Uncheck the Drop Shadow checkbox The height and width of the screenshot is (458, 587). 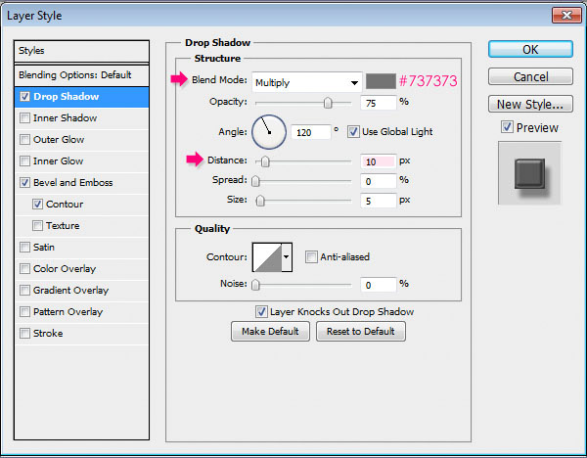point(24,97)
